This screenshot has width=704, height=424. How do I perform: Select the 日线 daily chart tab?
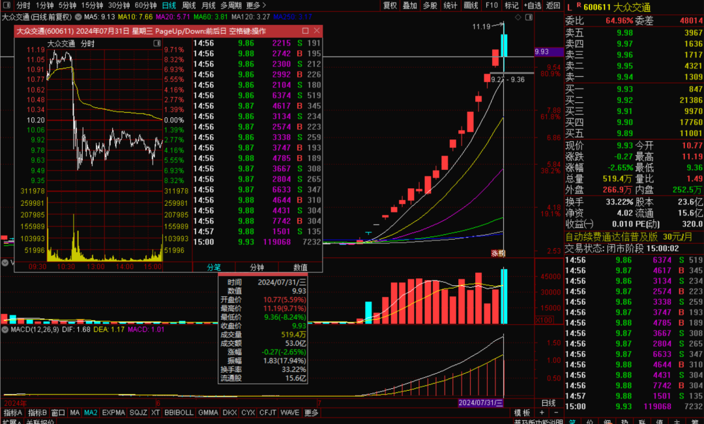point(169,5)
